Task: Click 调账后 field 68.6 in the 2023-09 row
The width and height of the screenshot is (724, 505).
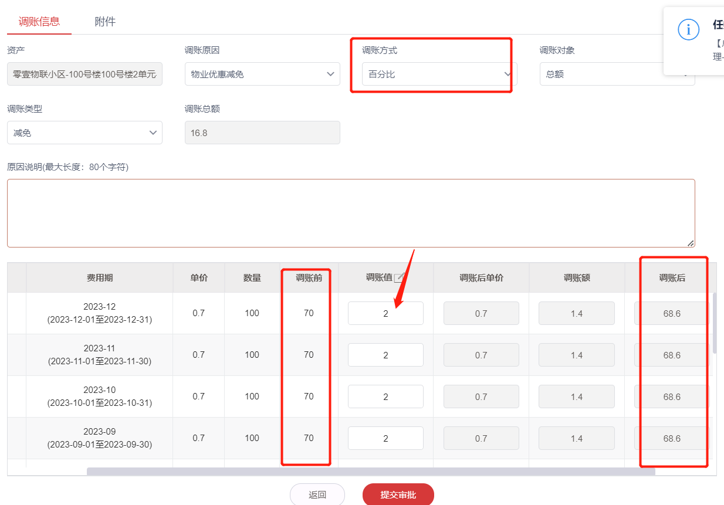Action: pyautogui.click(x=672, y=438)
